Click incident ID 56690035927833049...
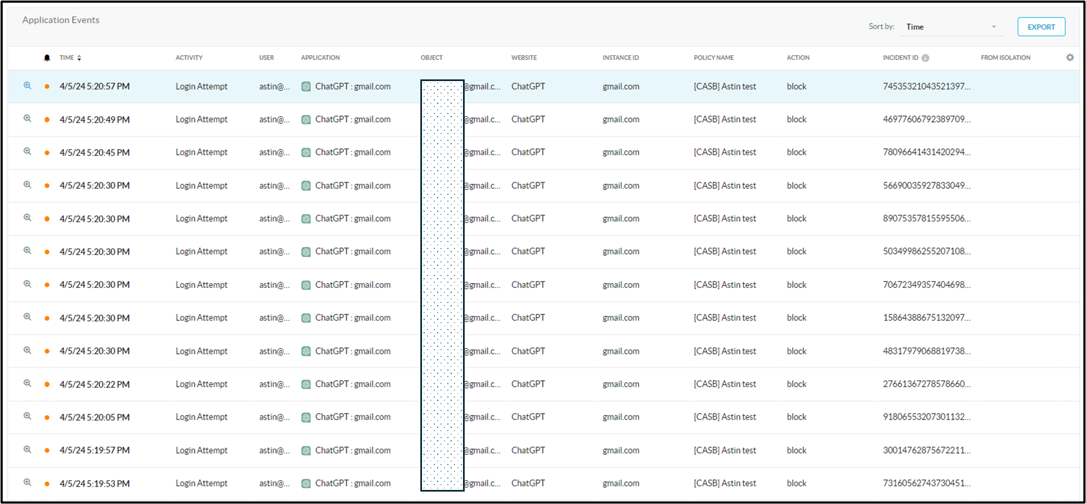 [927, 186]
